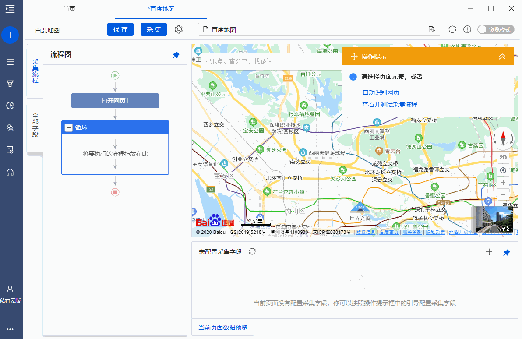This screenshot has width=522, height=339.
Task: Click the 将要执行的流程拖放在此 drop area text
Action: click(x=115, y=154)
